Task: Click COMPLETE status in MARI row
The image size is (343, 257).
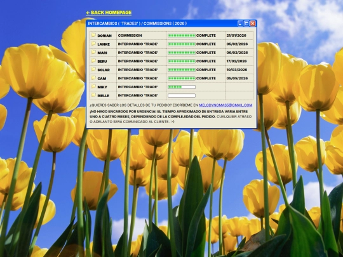Action: (x=206, y=53)
